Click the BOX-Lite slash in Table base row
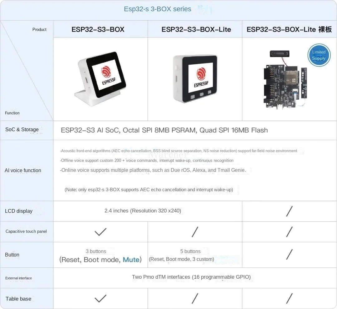The image size is (337, 309). pos(195,298)
